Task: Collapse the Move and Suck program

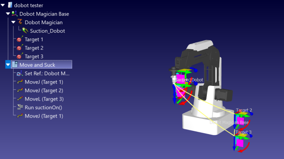Action: 8,64
